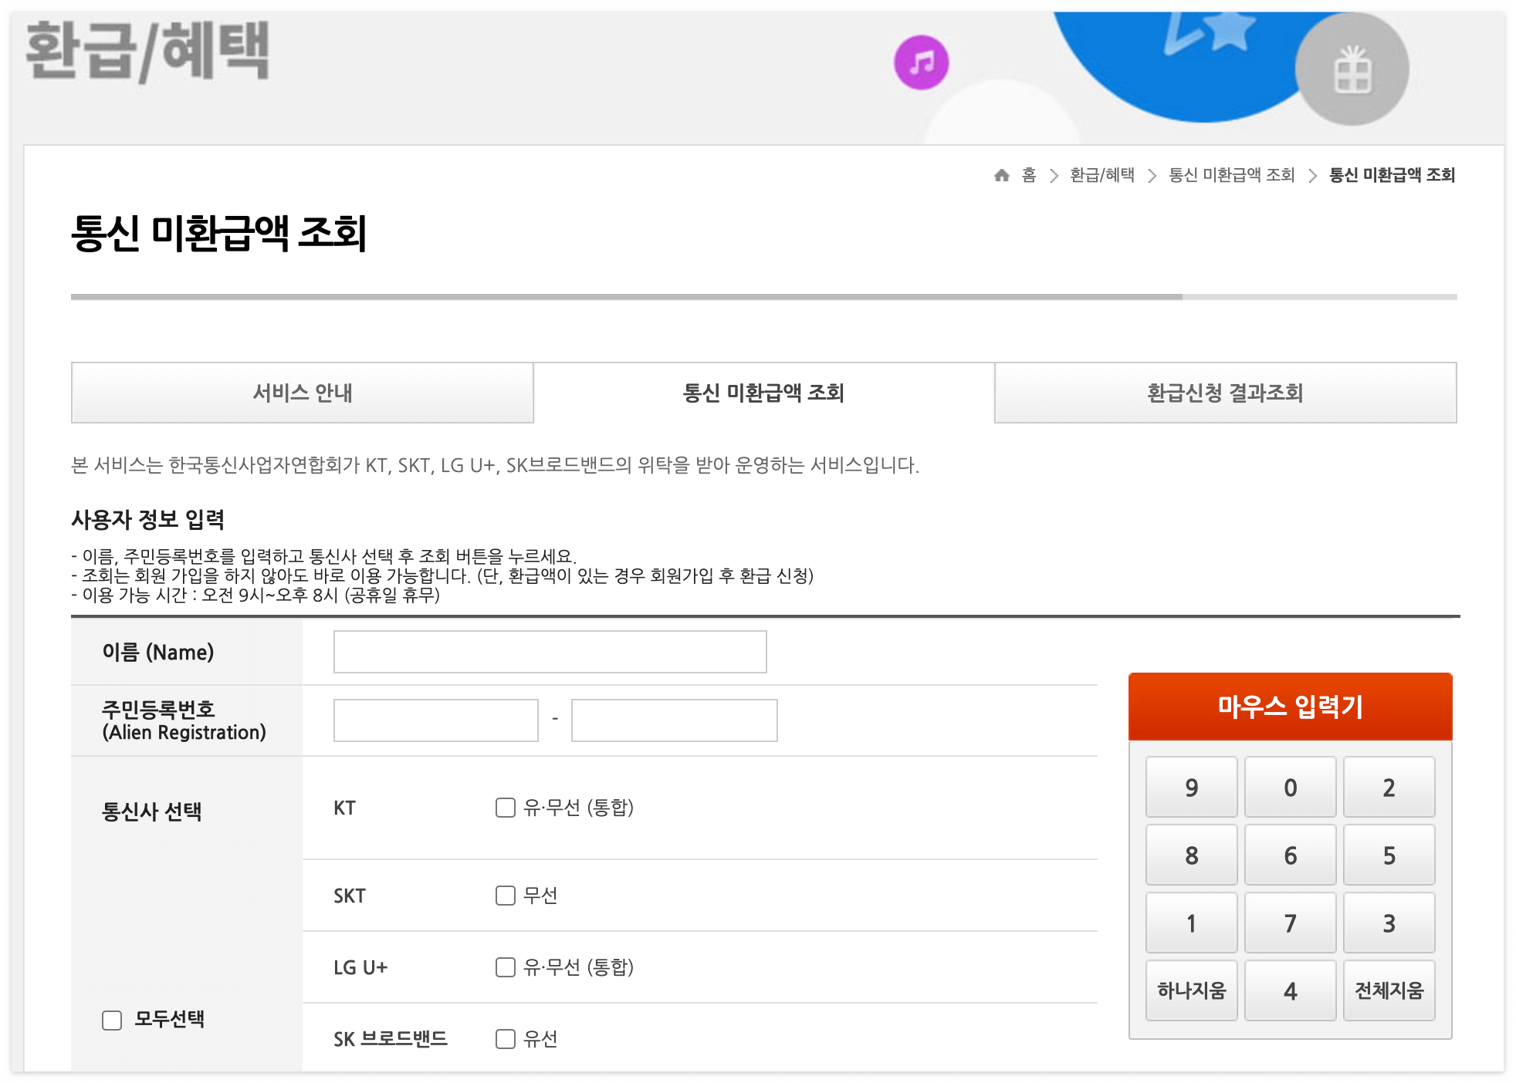Click the gray gift box icon
This screenshot has width=1516, height=1083.
1352,69
